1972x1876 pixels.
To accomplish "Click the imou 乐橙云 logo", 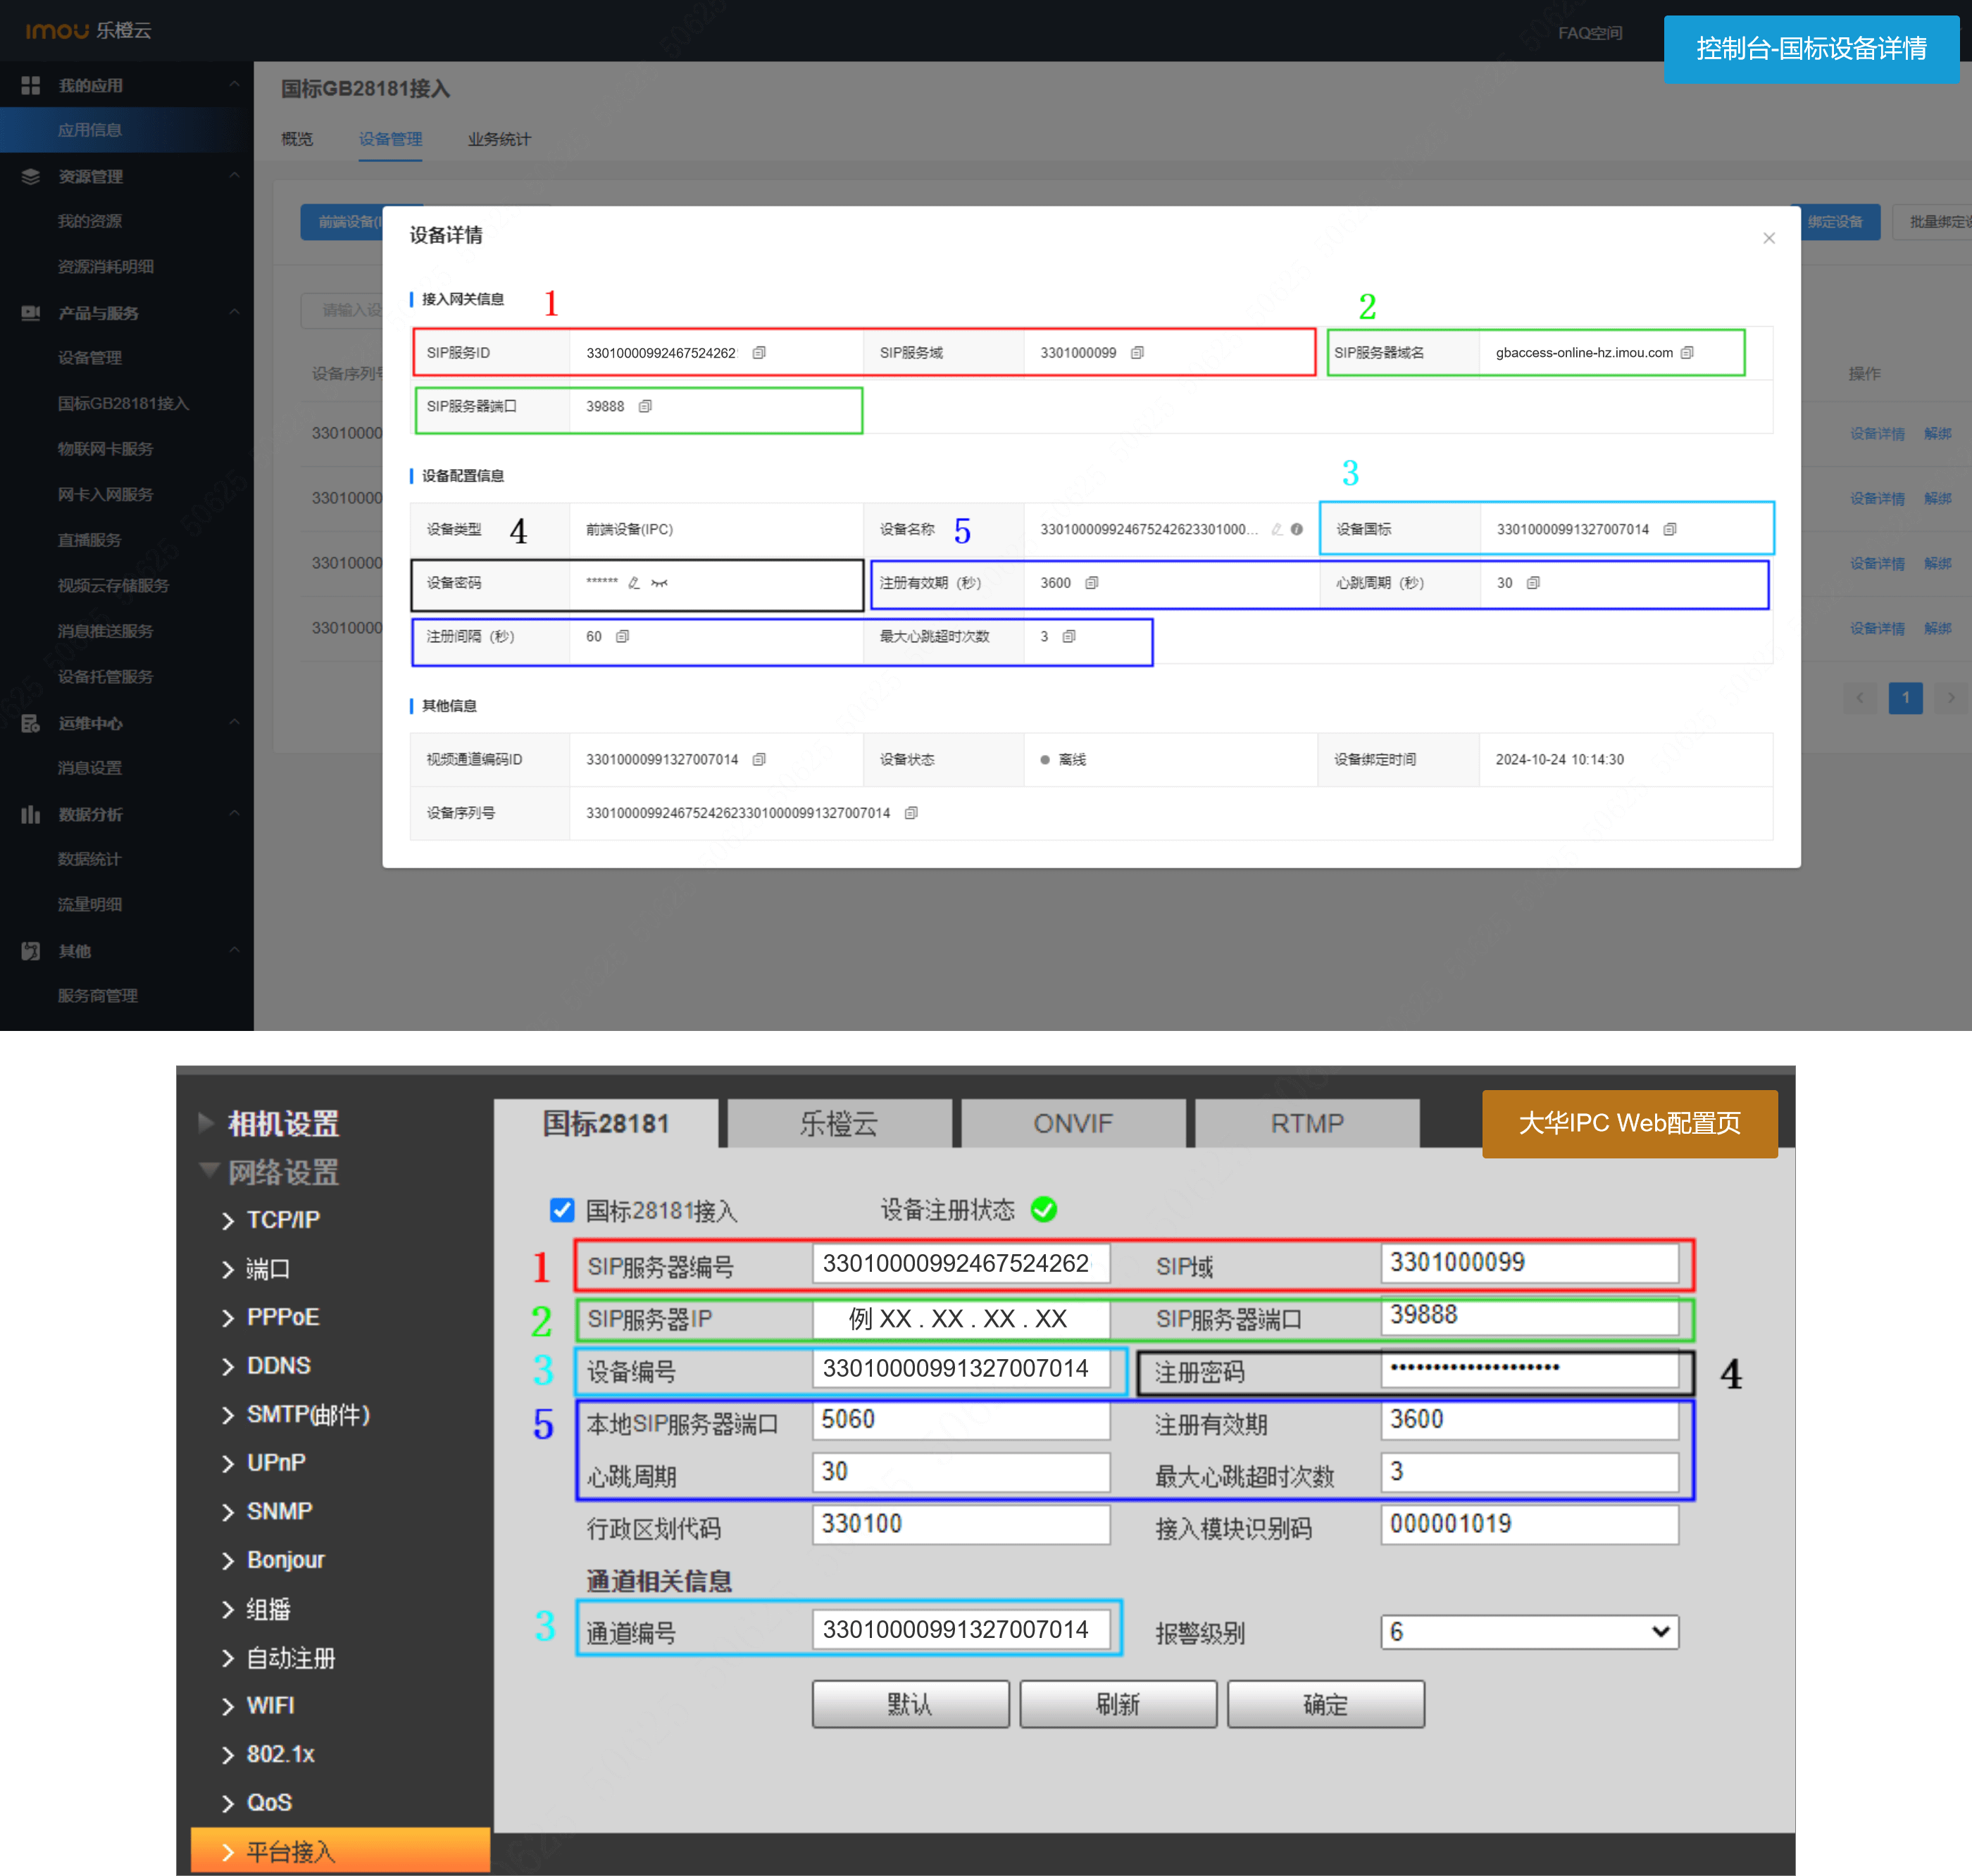I will 88,30.
